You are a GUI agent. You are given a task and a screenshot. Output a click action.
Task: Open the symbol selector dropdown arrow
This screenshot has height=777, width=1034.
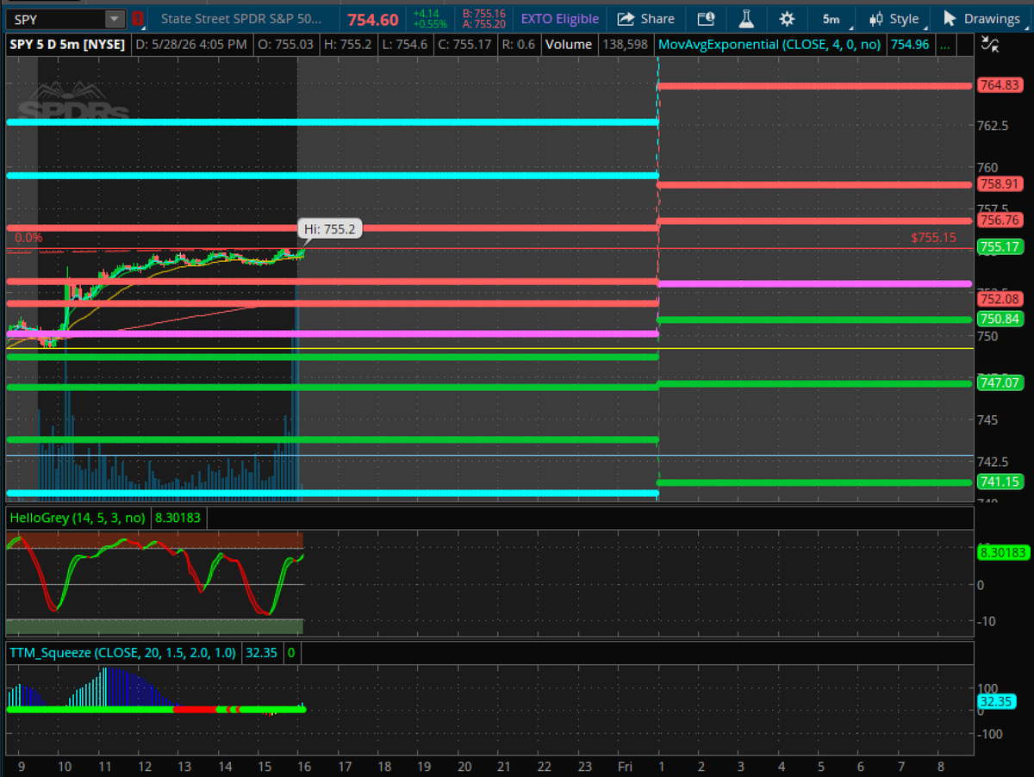click(x=115, y=19)
